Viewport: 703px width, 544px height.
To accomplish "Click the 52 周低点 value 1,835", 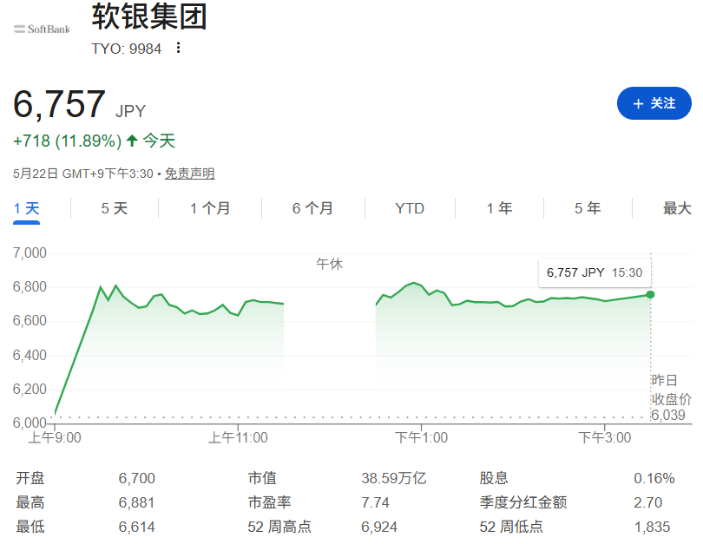I will (652, 527).
